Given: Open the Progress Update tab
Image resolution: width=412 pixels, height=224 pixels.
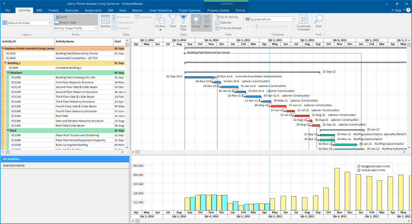Looking at the screenshot, I should click(x=218, y=10).
